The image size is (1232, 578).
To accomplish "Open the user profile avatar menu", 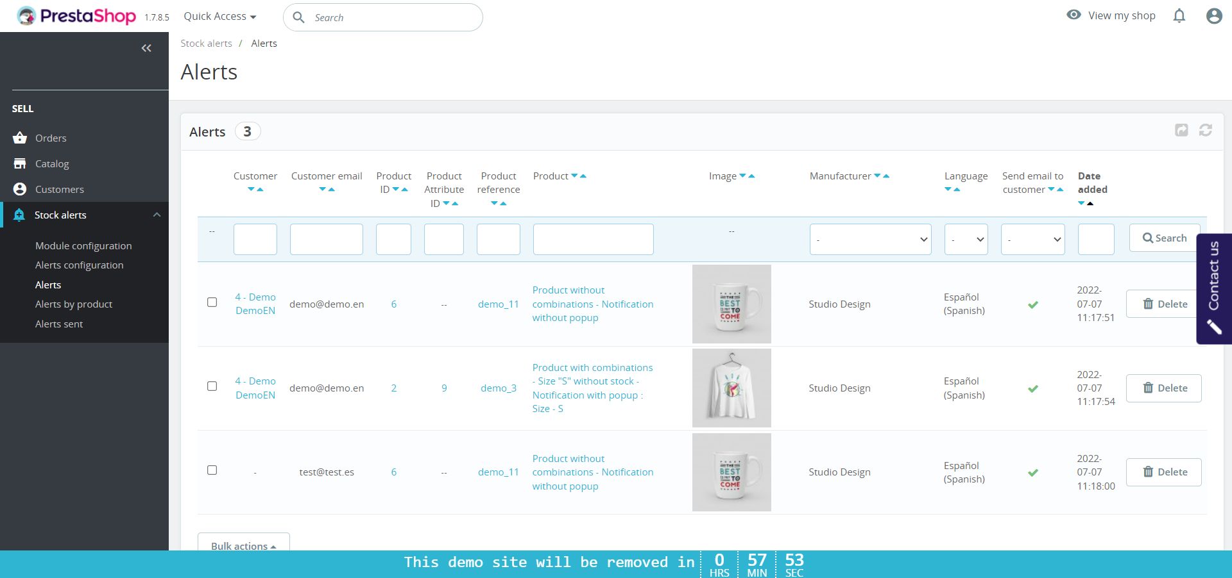I will click(1214, 16).
